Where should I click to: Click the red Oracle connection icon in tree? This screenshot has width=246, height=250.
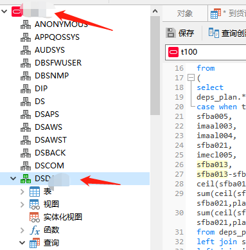[17, 12]
